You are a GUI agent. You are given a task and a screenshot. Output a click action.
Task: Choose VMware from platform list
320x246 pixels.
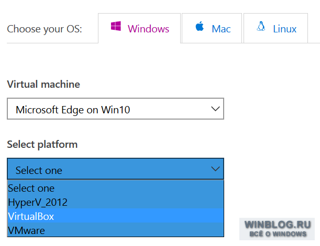coord(116,230)
